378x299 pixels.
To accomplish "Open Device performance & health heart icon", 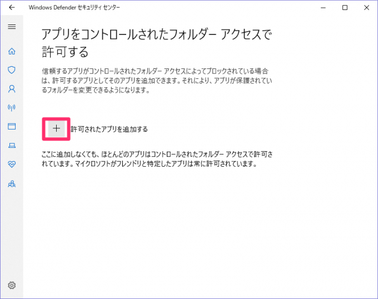I will click(x=12, y=165).
